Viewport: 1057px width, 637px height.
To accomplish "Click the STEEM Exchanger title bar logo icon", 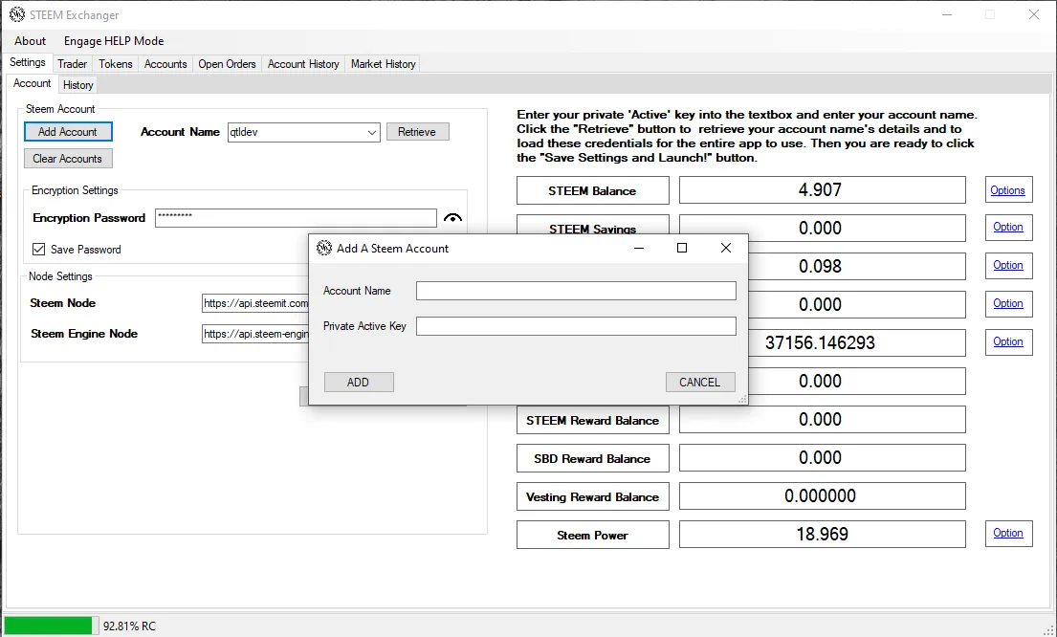I will pyautogui.click(x=17, y=14).
